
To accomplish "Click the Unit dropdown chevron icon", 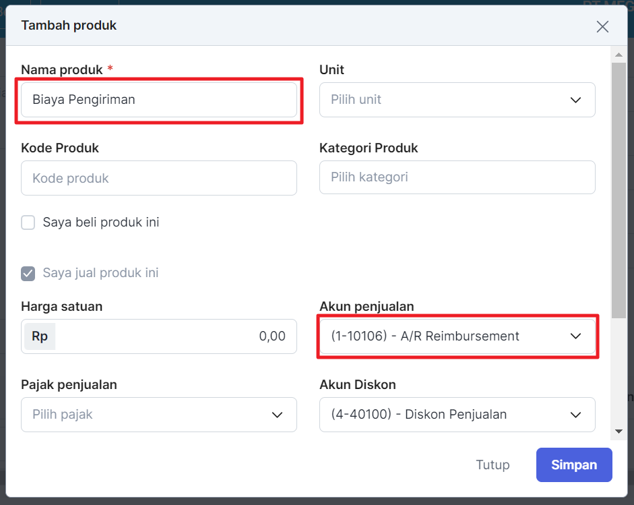I will click(x=575, y=100).
